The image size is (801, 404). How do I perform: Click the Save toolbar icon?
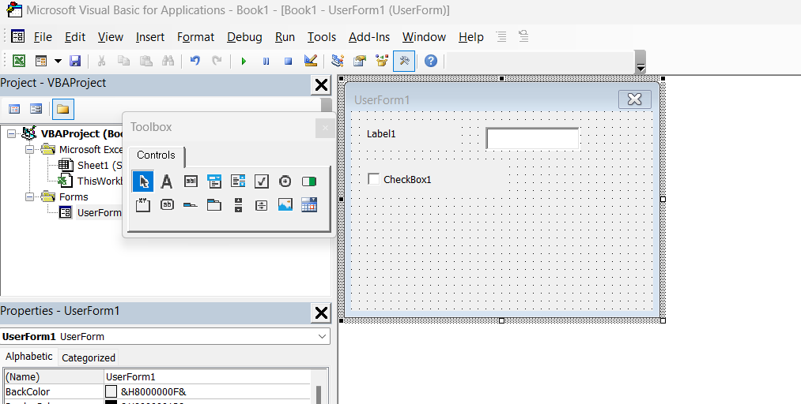click(x=75, y=61)
